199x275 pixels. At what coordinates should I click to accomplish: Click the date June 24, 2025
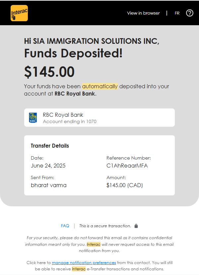[48, 166]
